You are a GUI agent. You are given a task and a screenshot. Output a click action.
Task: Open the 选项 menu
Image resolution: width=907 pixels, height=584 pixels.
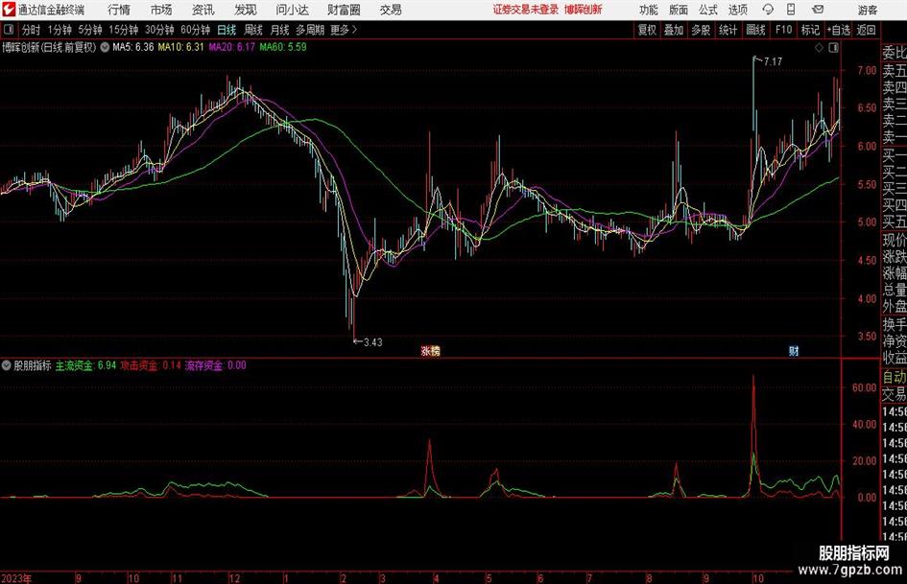(737, 10)
